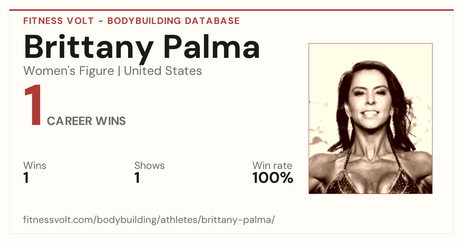Click the 100% win rate value
Image resolution: width=463 pixels, height=243 pixels.
pos(273,178)
